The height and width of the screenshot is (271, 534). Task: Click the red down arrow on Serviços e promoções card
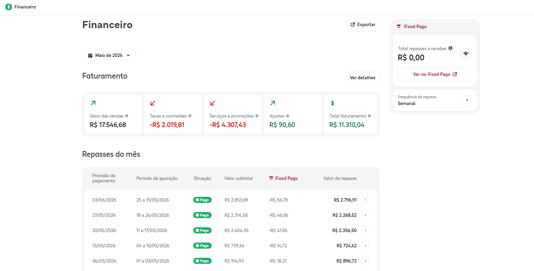(213, 103)
